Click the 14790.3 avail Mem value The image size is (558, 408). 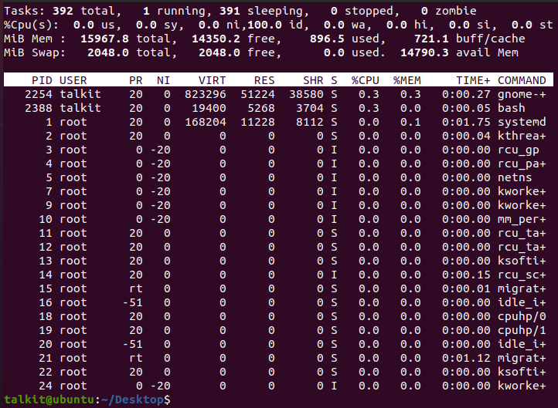click(x=424, y=52)
